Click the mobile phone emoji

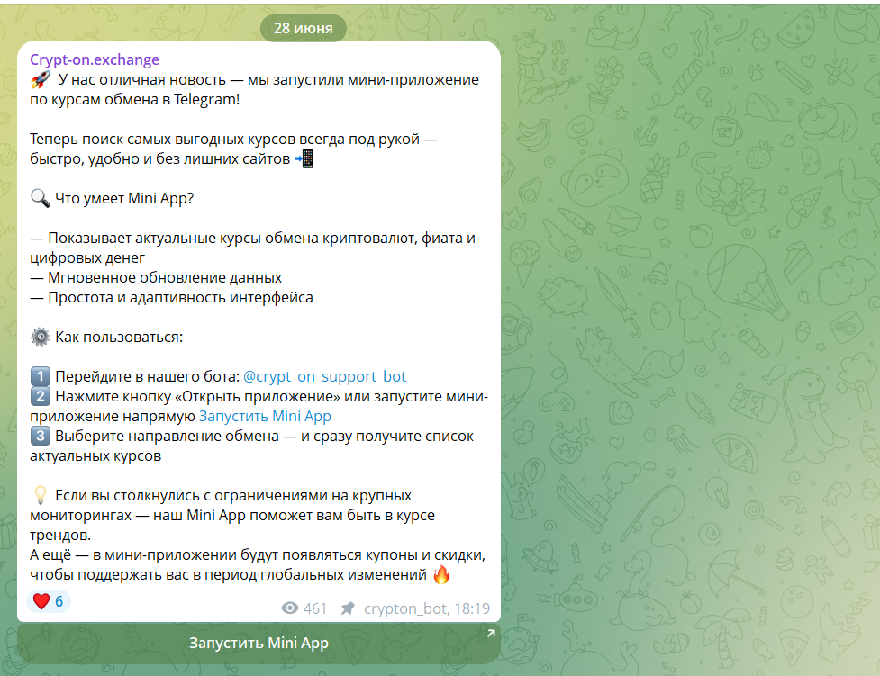point(304,158)
